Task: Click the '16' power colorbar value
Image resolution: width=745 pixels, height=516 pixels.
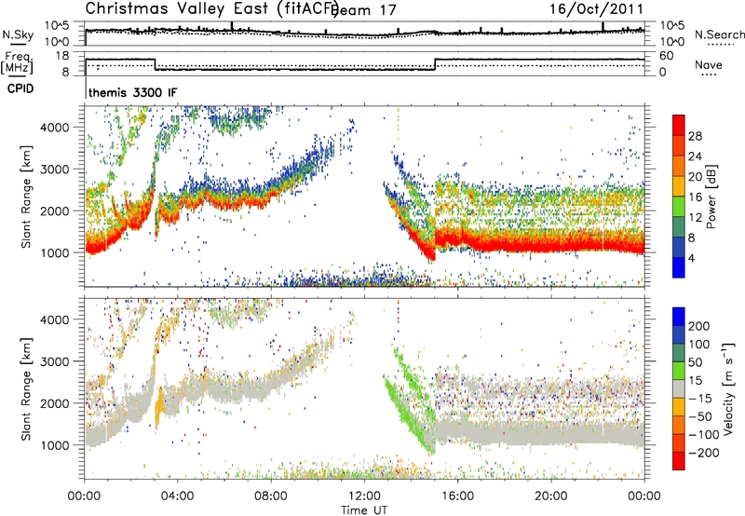Action: [x=695, y=197]
